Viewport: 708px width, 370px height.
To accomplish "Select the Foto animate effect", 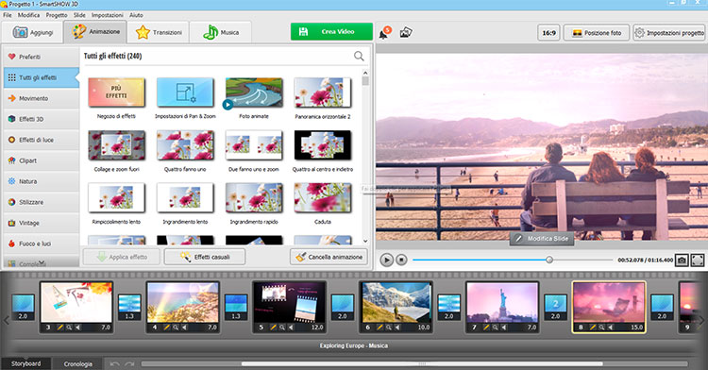I will coord(254,92).
